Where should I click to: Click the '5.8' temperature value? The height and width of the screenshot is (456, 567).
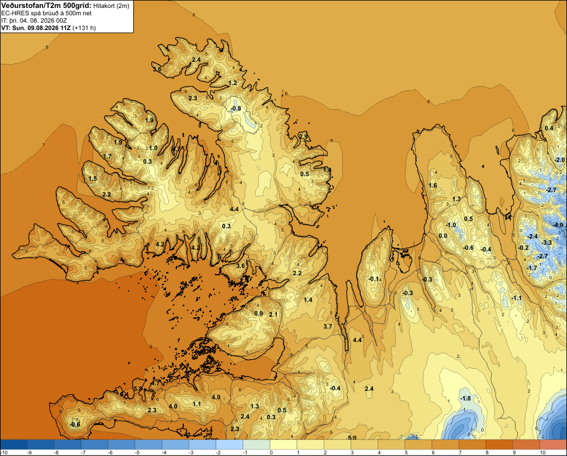coord(138,389)
